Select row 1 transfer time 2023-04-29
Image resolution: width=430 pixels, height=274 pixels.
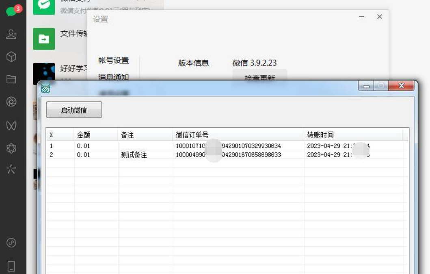point(338,146)
